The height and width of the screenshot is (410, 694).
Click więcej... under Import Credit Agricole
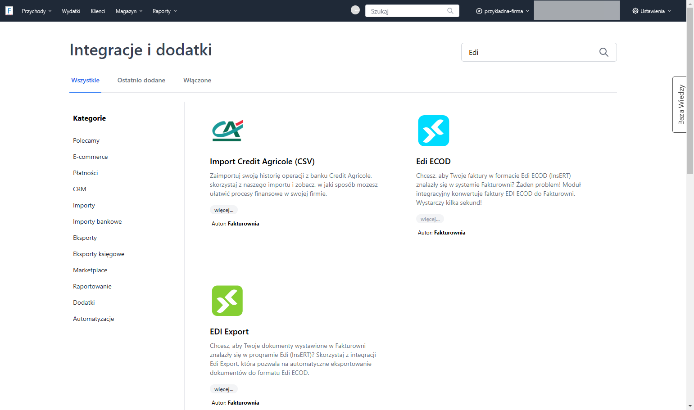point(224,210)
